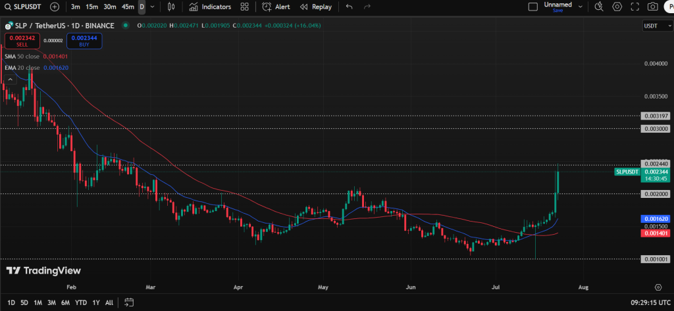Click the SLP / TetherUS symbol title
This screenshot has width=674, height=311.
(65, 26)
